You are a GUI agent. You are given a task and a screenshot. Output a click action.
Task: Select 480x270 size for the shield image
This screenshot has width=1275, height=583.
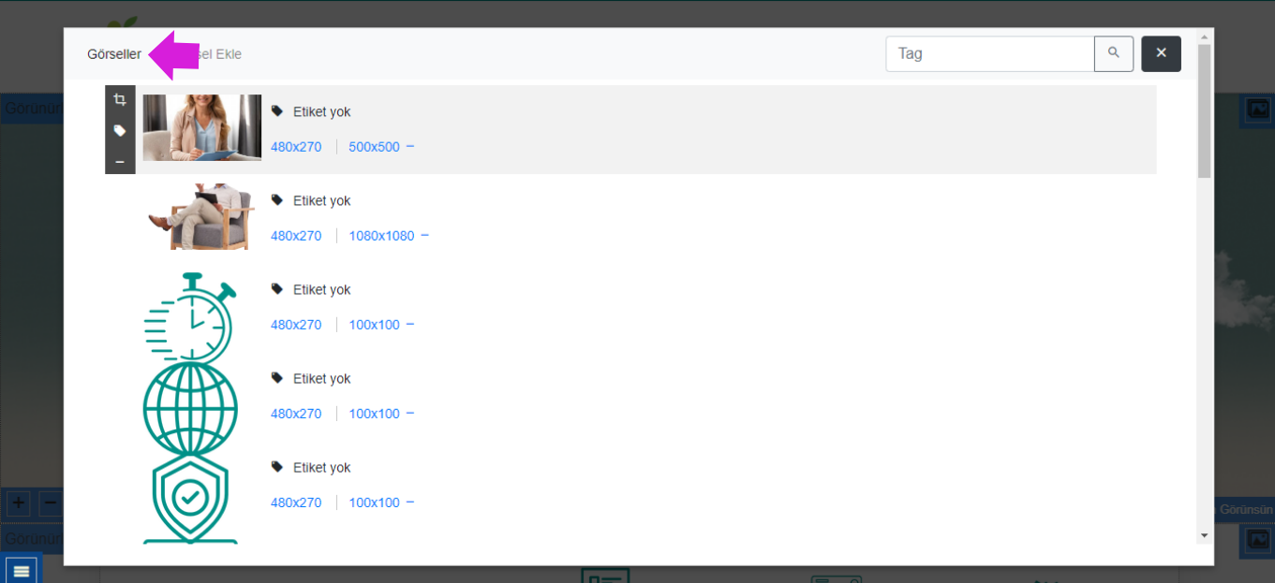tap(296, 503)
